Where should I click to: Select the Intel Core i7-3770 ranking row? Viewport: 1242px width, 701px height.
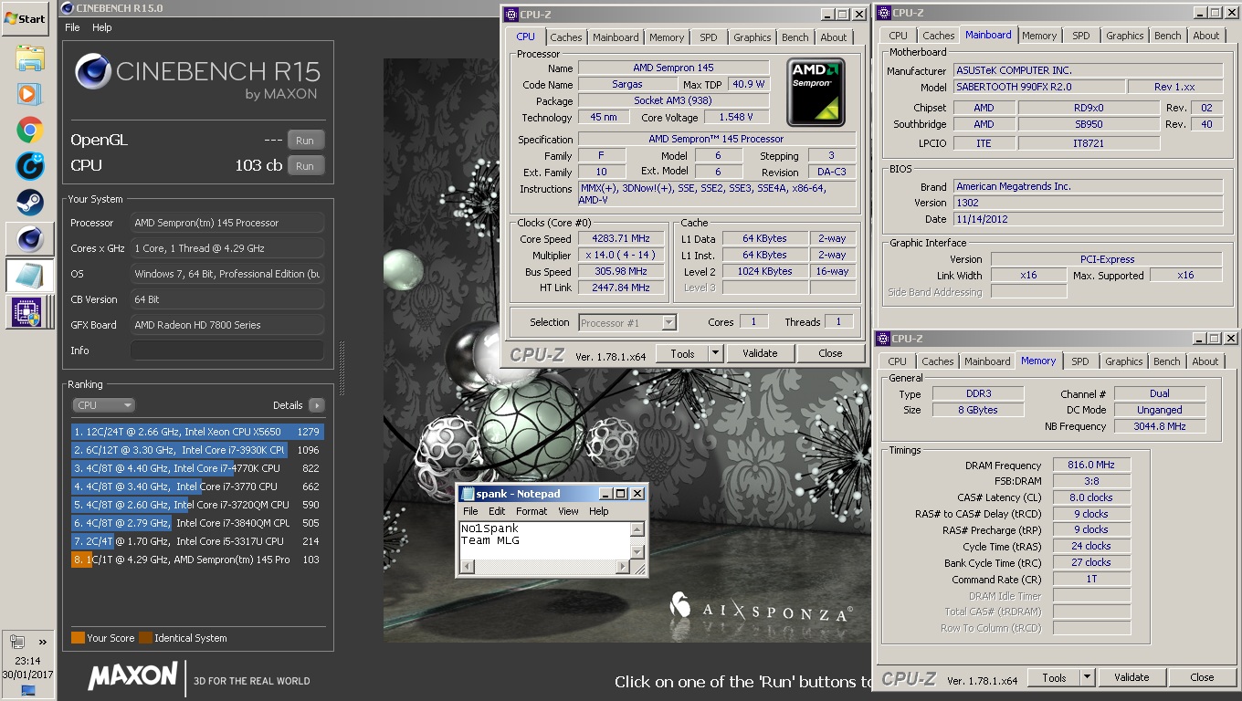[x=197, y=487]
